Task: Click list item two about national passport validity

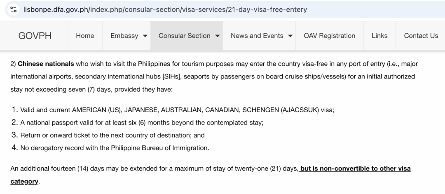Action: [142, 122]
